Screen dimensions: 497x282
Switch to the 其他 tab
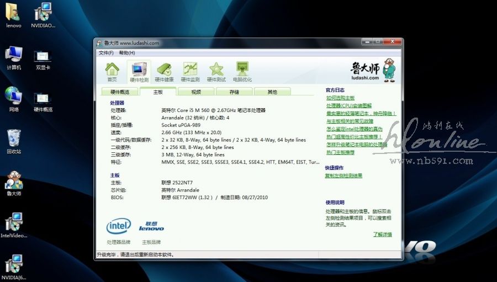(272, 92)
